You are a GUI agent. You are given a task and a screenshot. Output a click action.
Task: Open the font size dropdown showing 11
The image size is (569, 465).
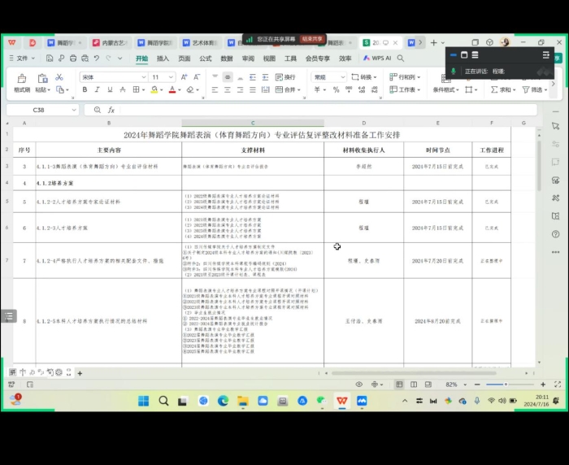coord(163,77)
